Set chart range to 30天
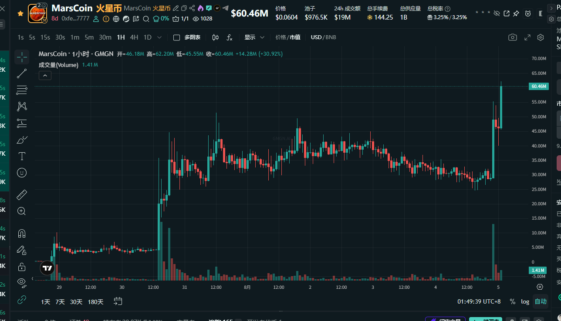This screenshot has width=561, height=321. point(76,301)
